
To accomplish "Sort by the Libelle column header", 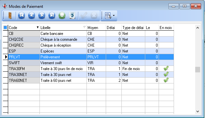I will click(x=63, y=28).
